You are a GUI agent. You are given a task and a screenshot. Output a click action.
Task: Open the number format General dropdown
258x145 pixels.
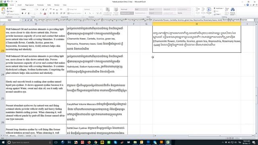coord(101,9)
